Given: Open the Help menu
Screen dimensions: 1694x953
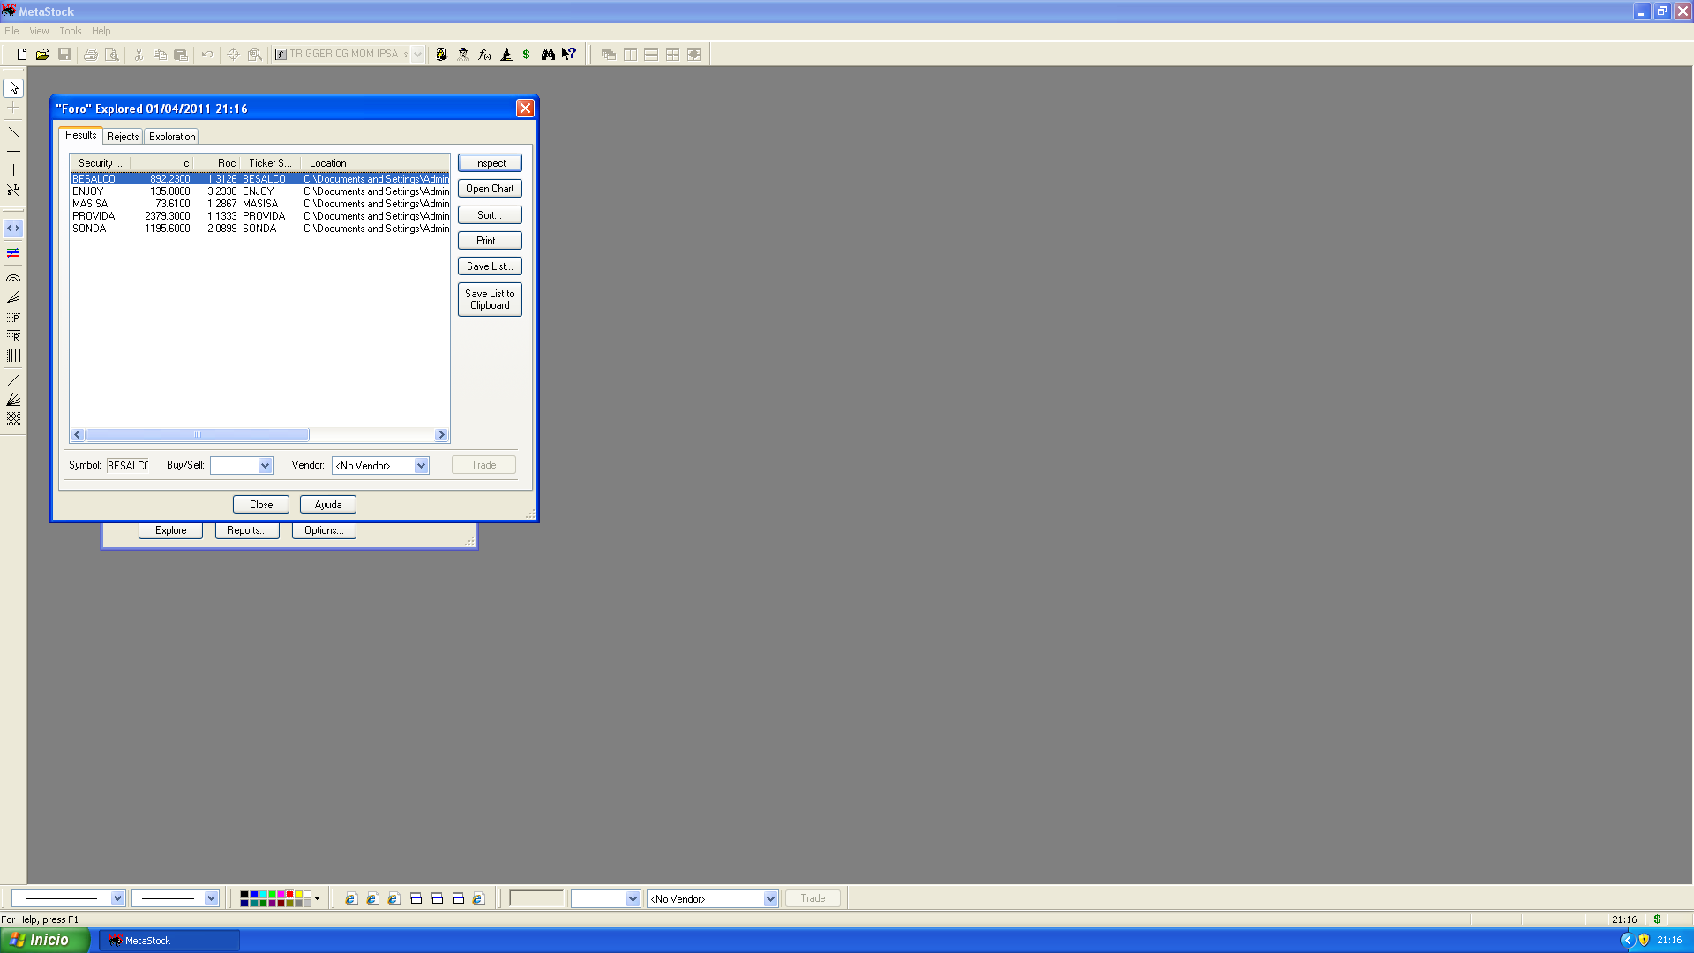Looking at the screenshot, I should [x=101, y=31].
